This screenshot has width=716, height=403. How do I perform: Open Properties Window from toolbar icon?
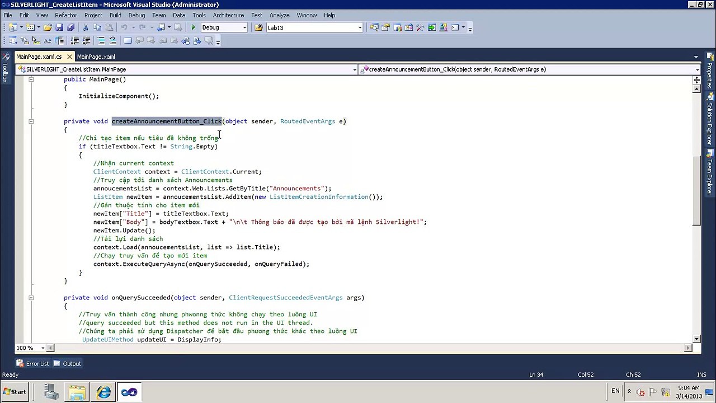click(x=385, y=27)
